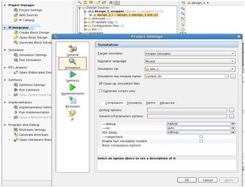Select Simulation category in Project Settings
Image resolution: width=245 pixels, height=187 pixels.
[x=72, y=64]
